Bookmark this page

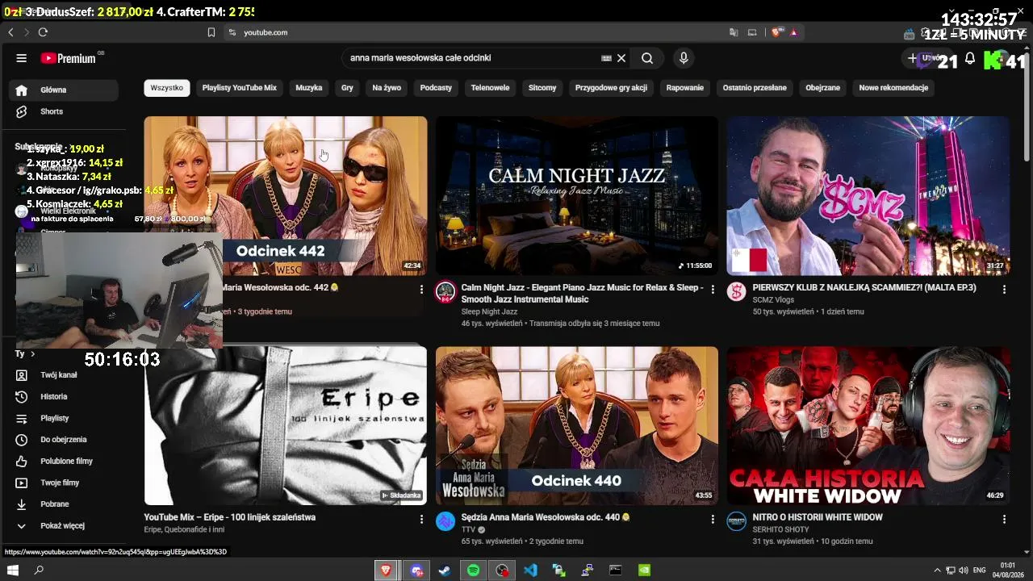[211, 32]
